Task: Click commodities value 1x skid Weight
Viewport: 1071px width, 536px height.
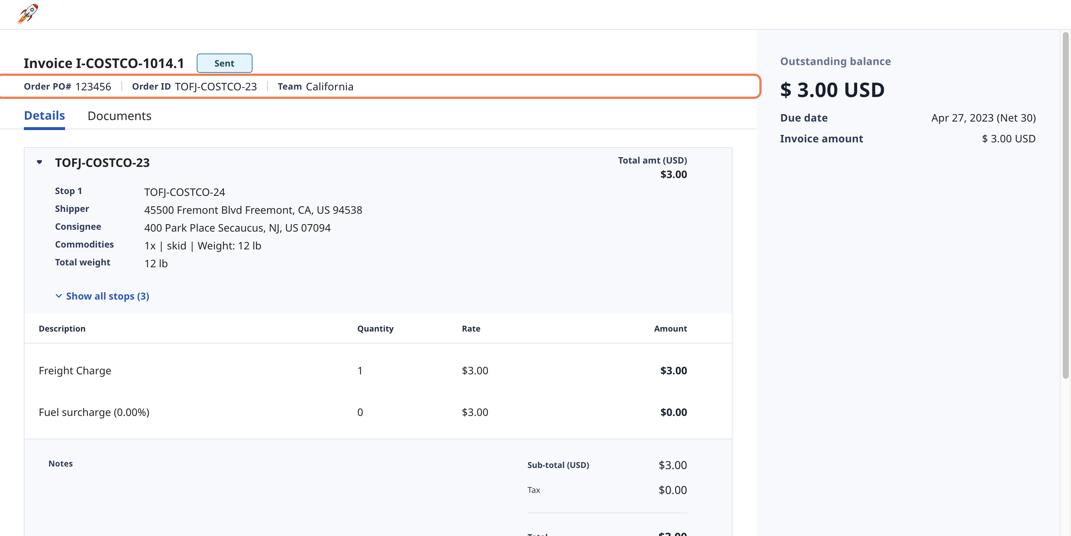Action: tap(203, 246)
